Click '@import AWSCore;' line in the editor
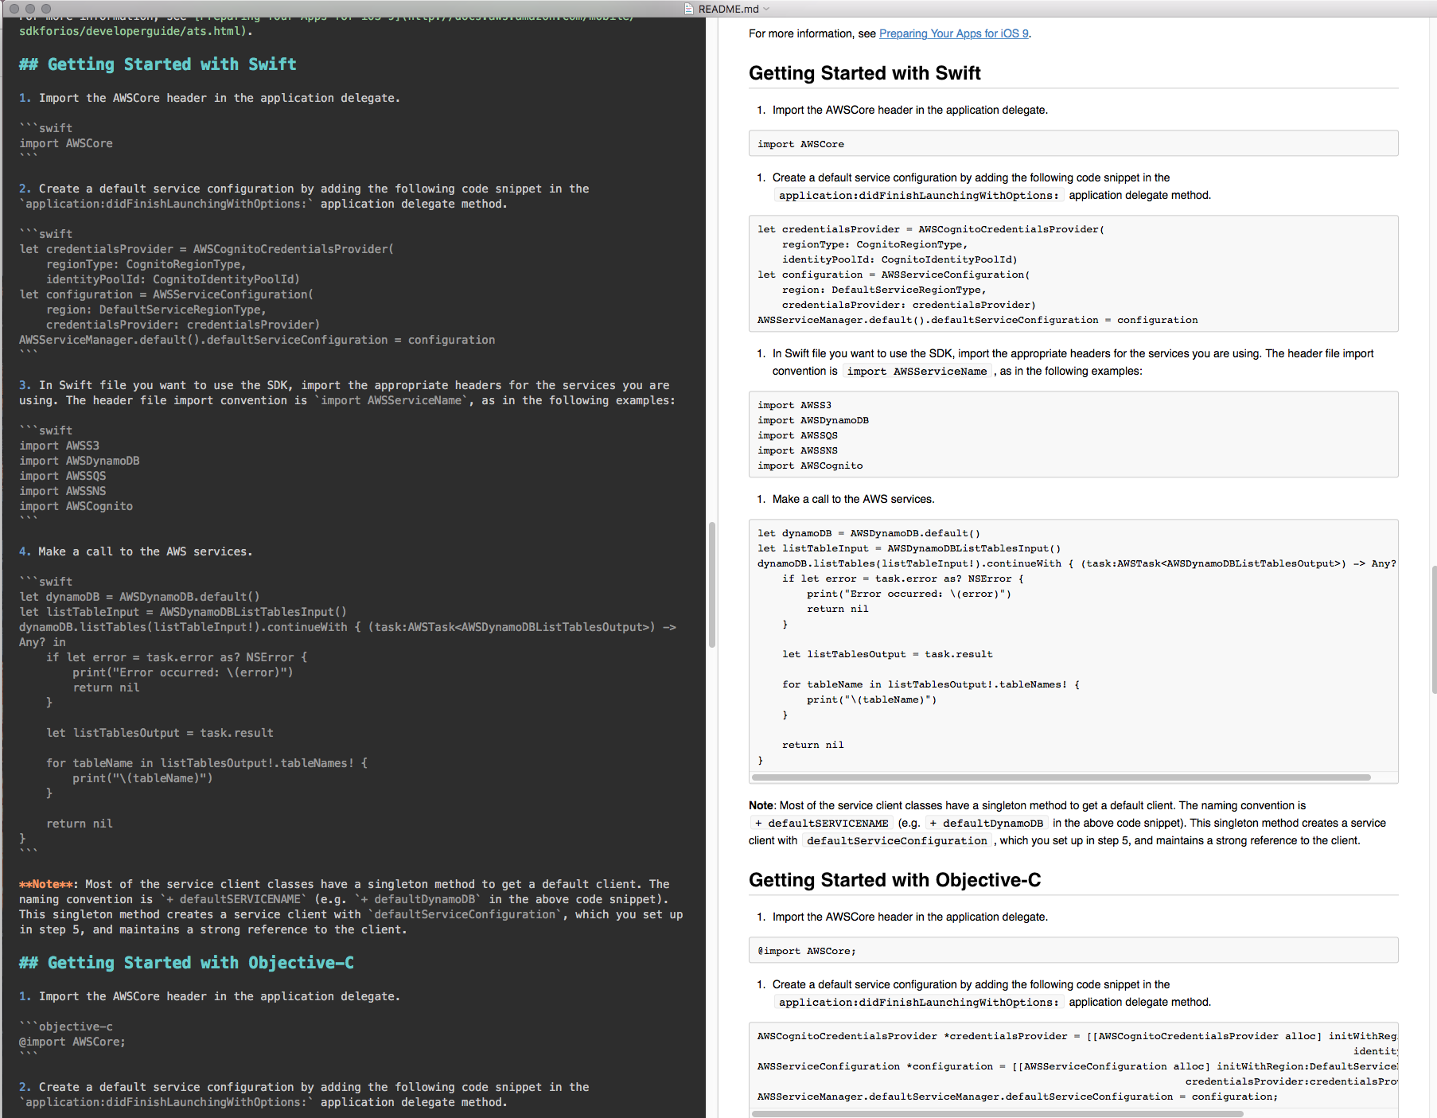This screenshot has width=1437, height=1118. click(x=72, y=1042)
